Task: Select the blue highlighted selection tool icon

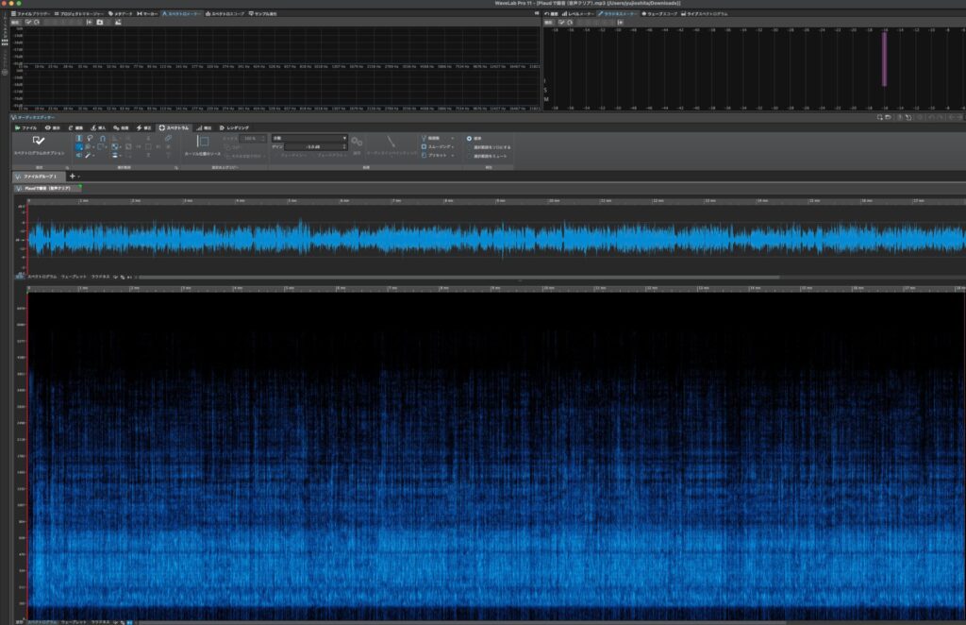Action: (x=79, y=147)
